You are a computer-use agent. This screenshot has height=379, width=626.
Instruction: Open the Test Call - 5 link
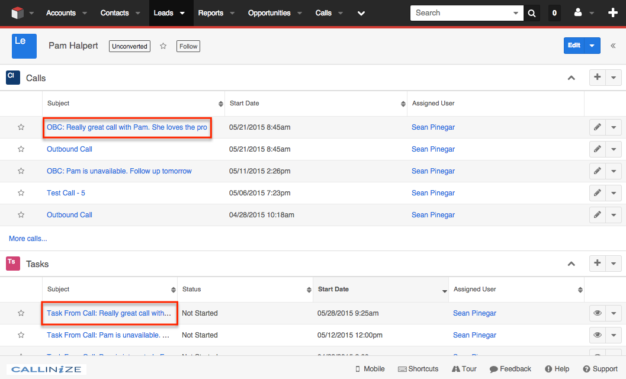(x=66, y=193)
